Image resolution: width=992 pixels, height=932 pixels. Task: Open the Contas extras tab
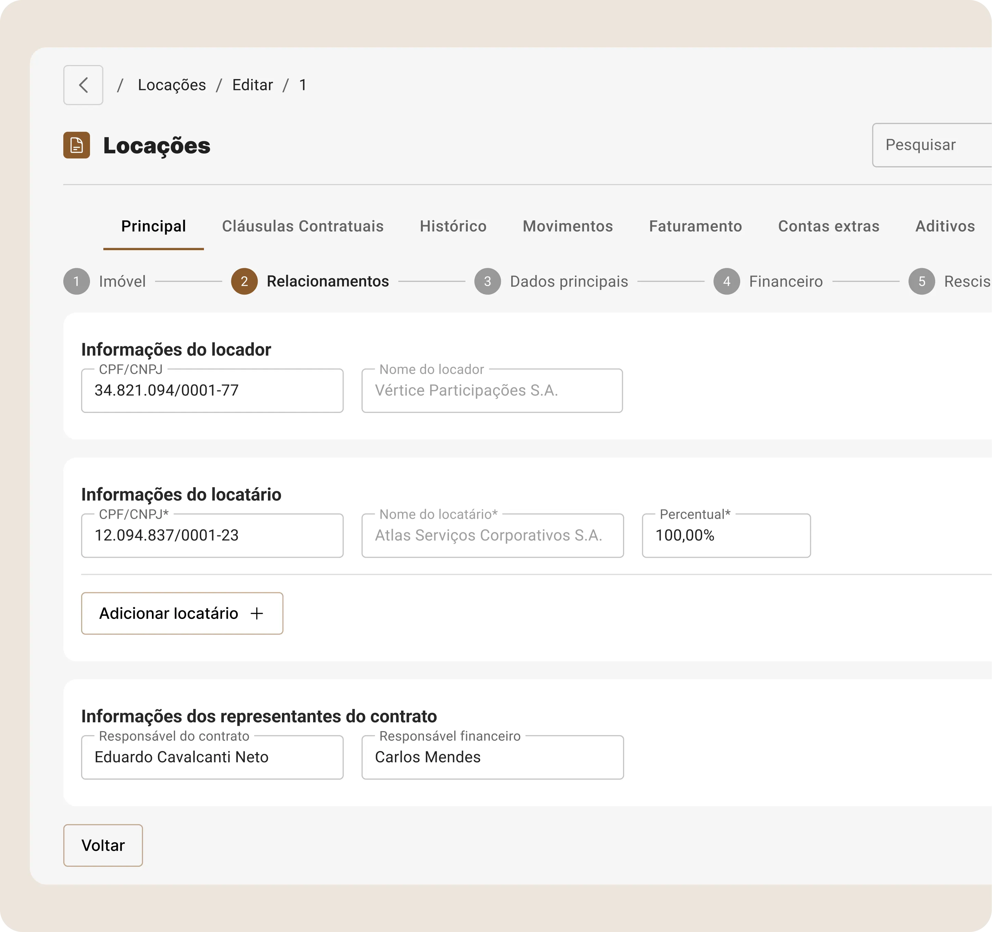pyautogui.click(x=828, y=226)
